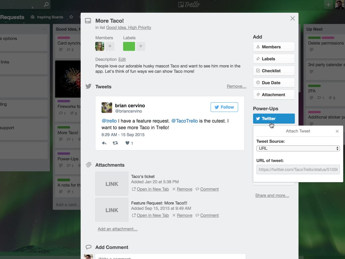Click the plus icon to add a label

coord(140,46)
